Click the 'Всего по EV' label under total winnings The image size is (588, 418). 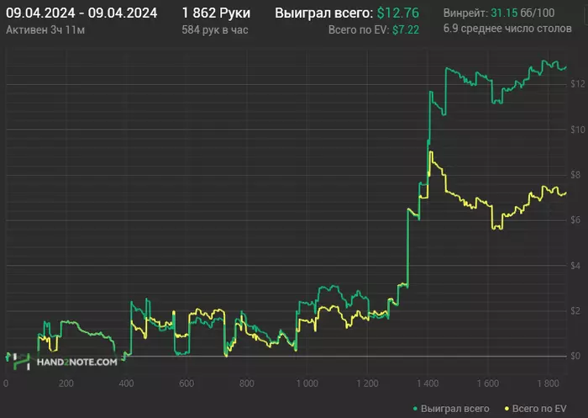pos(359,29)
